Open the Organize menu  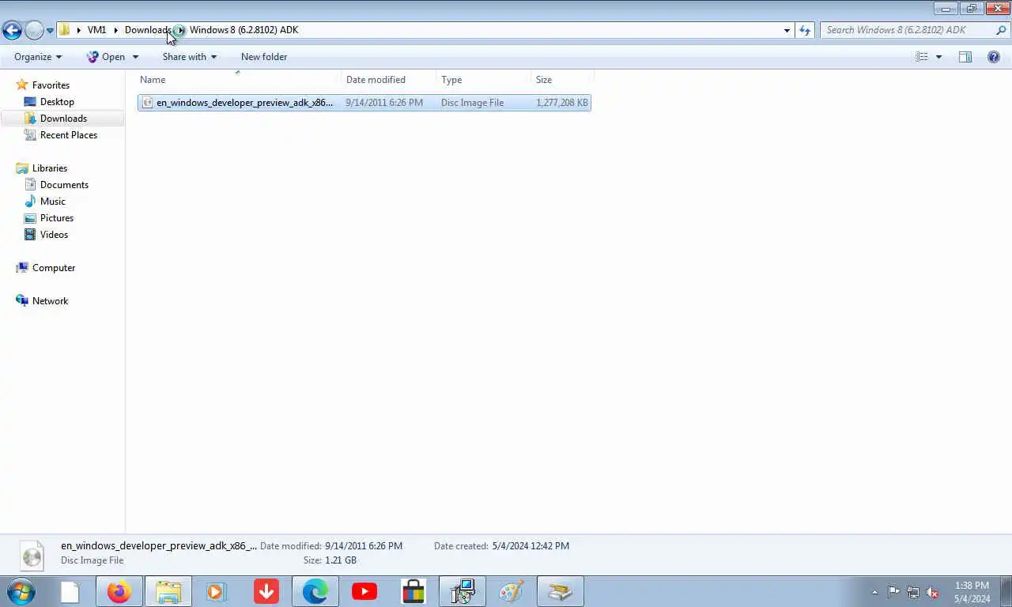pyautogui.click(x=38, y=57)
